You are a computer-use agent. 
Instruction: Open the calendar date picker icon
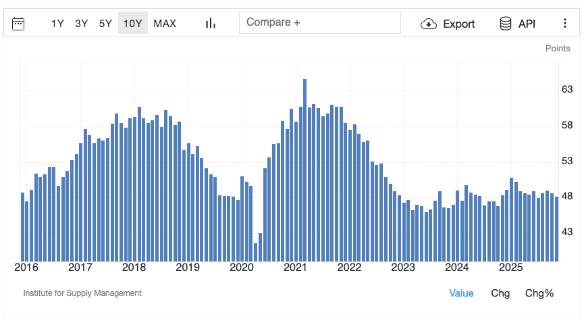point(18,24)
